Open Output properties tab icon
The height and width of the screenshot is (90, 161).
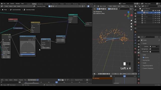pos(139,47)
